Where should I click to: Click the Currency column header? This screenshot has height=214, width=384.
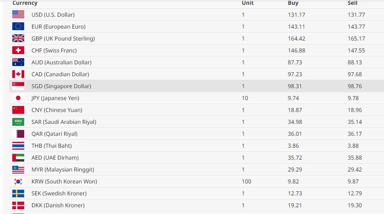pyautogui.click(x=25, y=3)
